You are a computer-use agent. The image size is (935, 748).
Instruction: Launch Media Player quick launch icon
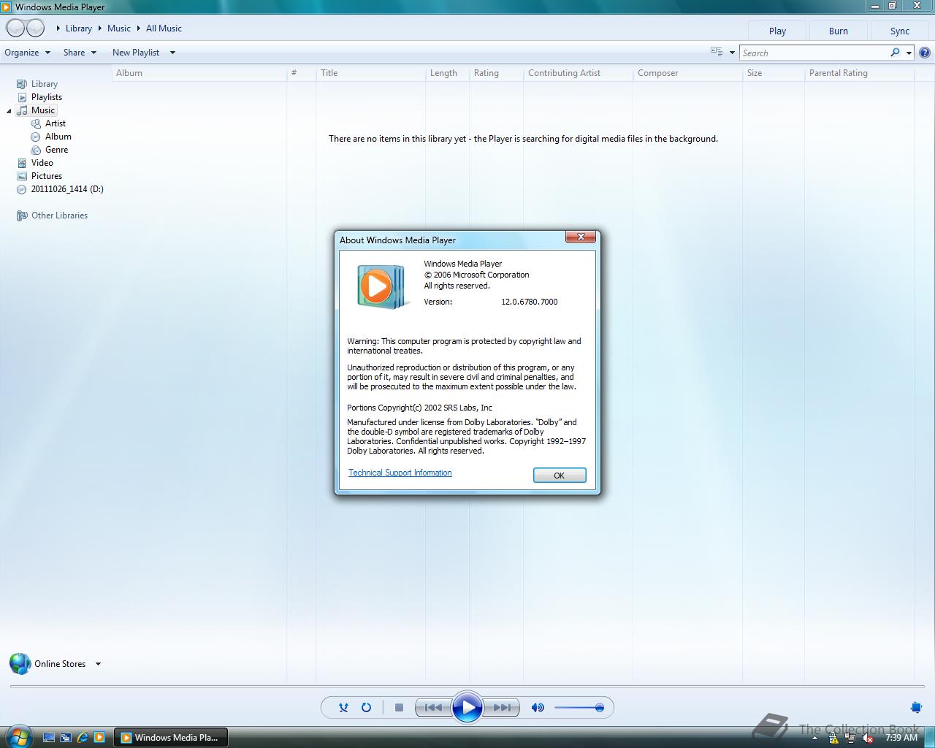tap(99, 738)
